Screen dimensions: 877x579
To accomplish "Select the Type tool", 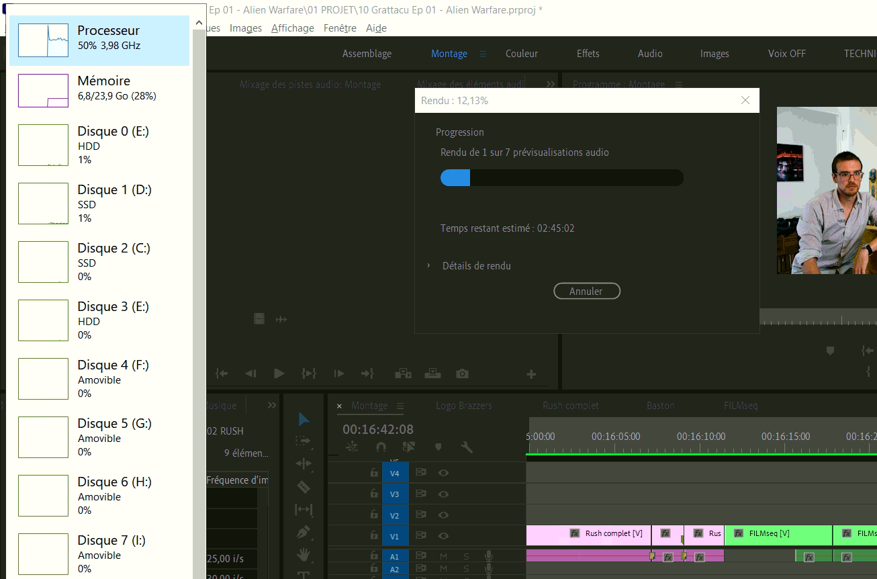I will 304,574.
